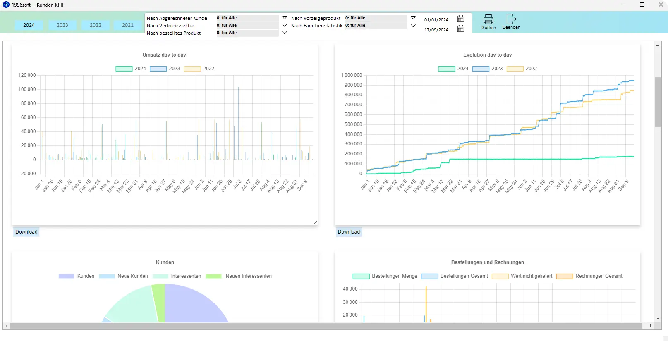Toggle 2022 series in Umsatz chart legend
The image size is (668, 353).
(199, 69)
